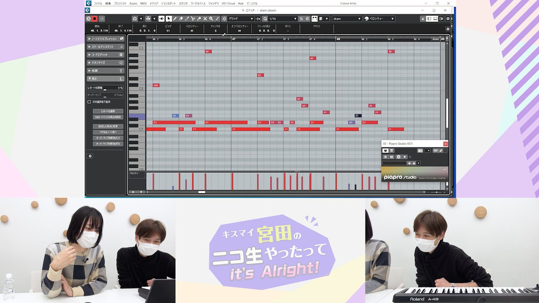Open the ベロシティー event color dropdown

click(x=380, y=19)
